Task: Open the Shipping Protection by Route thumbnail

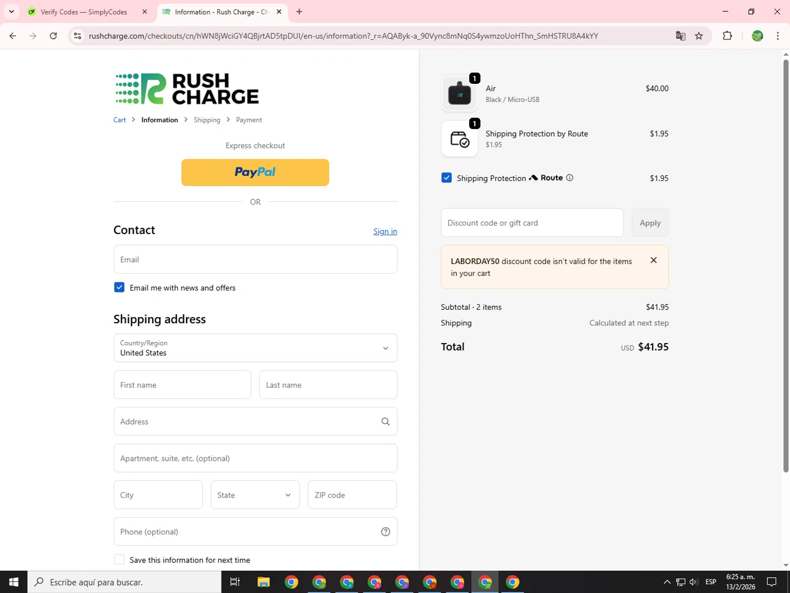Action: coord(459,139)
